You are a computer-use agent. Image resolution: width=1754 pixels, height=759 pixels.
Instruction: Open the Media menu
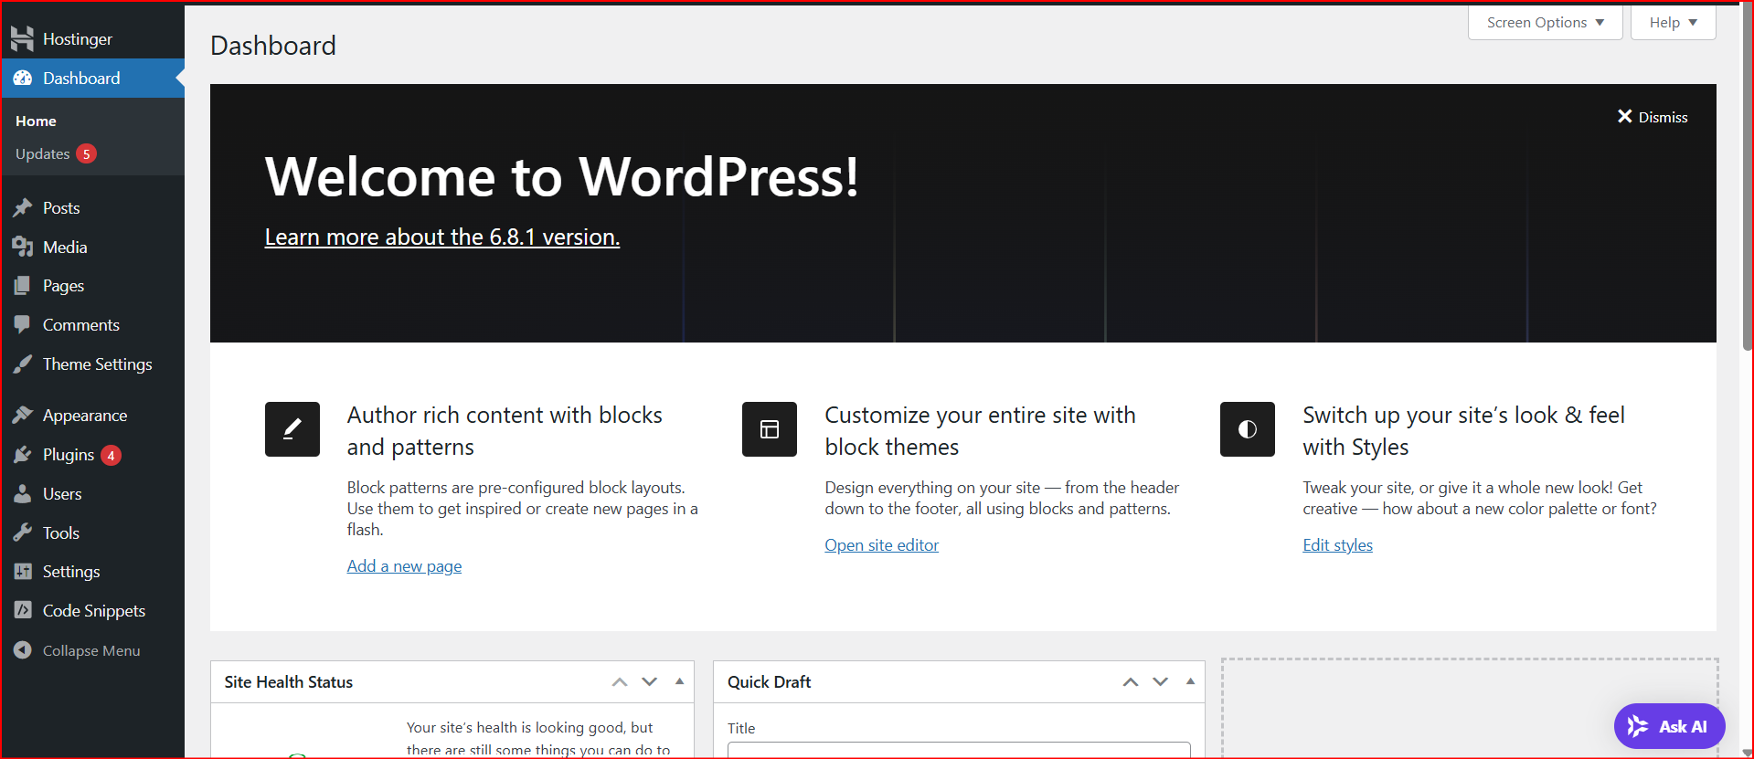(x=92, y=248)
